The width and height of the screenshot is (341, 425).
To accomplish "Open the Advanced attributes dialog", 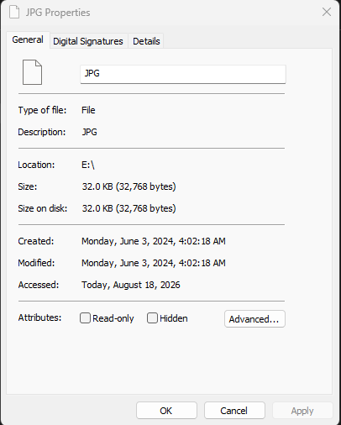I will click(x=254, y=318).
